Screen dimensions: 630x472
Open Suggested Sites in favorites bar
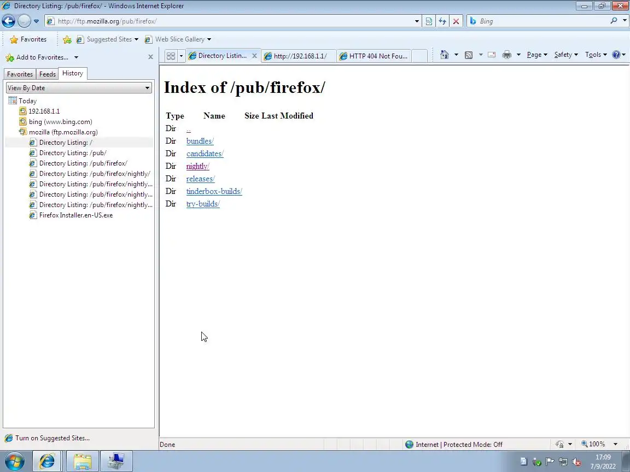coord(107,39)
